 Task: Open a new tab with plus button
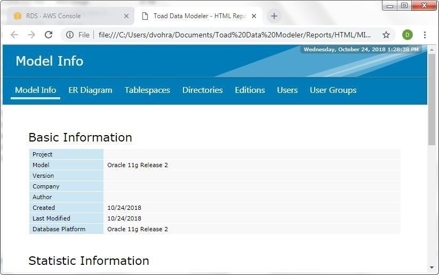coord(274,16)
